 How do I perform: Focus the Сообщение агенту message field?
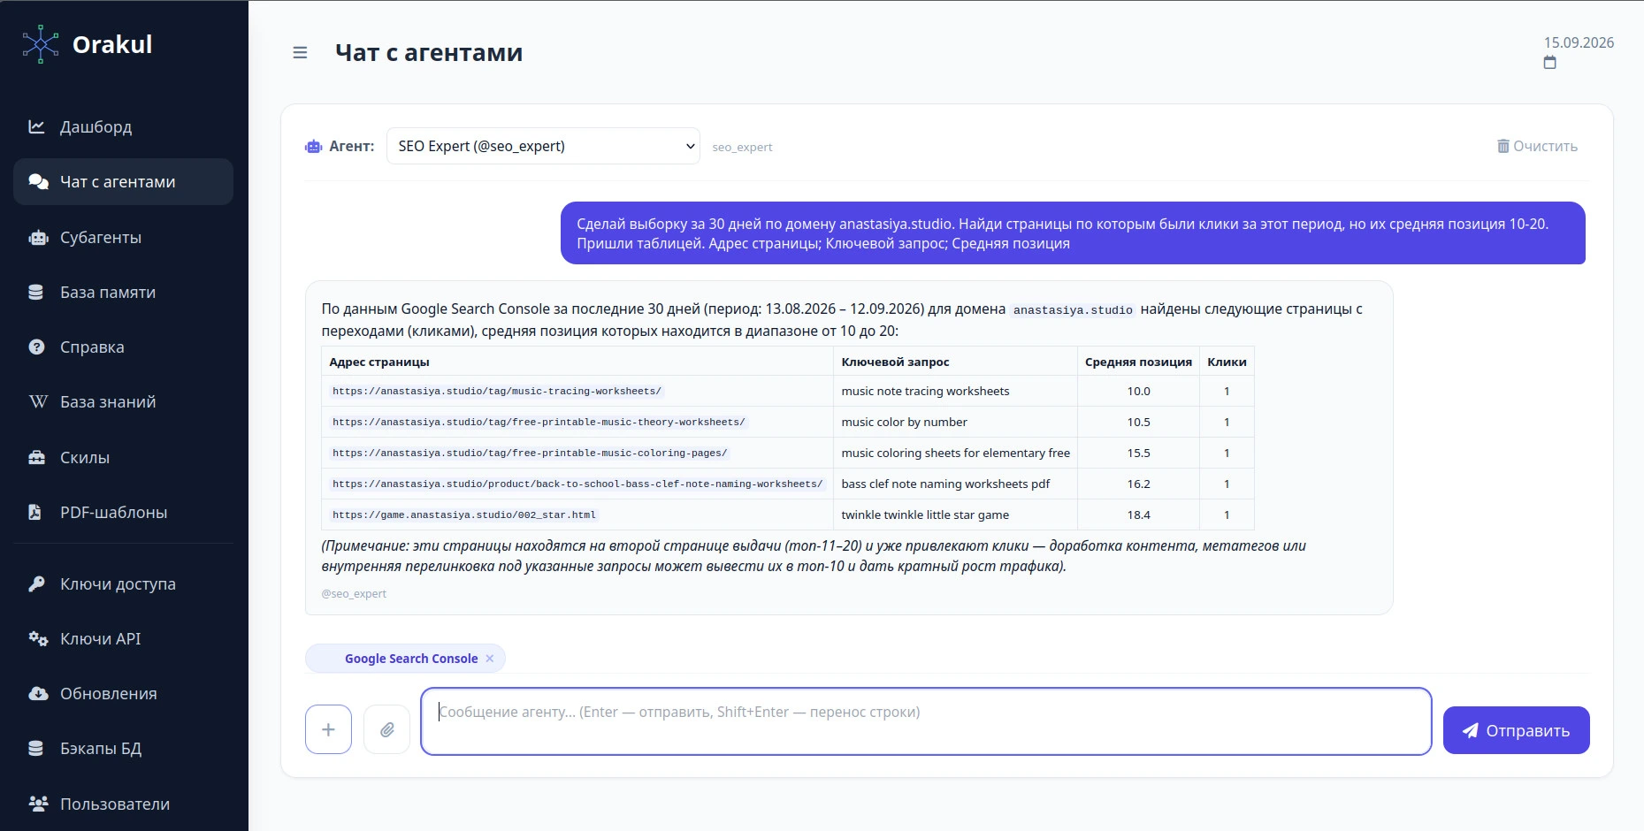[926, 721]
